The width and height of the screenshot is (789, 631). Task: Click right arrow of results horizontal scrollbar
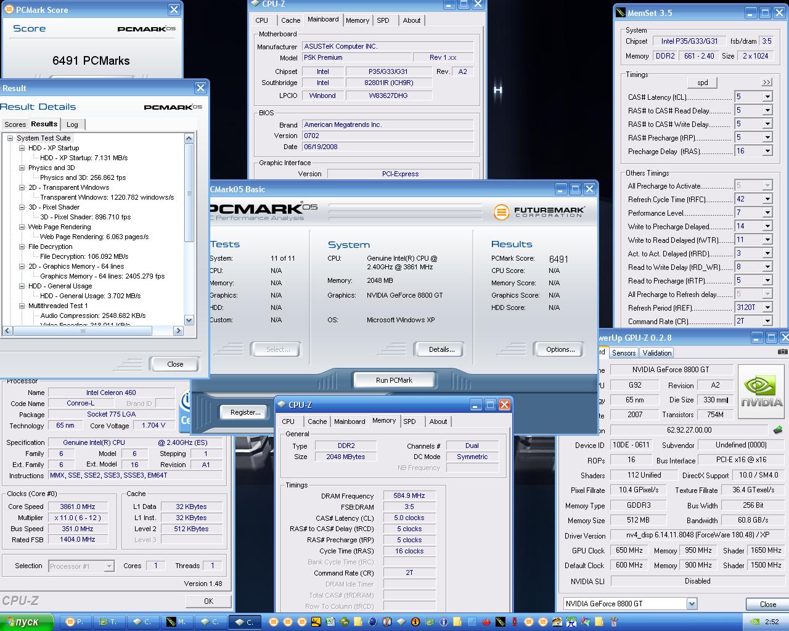(178, 331)
